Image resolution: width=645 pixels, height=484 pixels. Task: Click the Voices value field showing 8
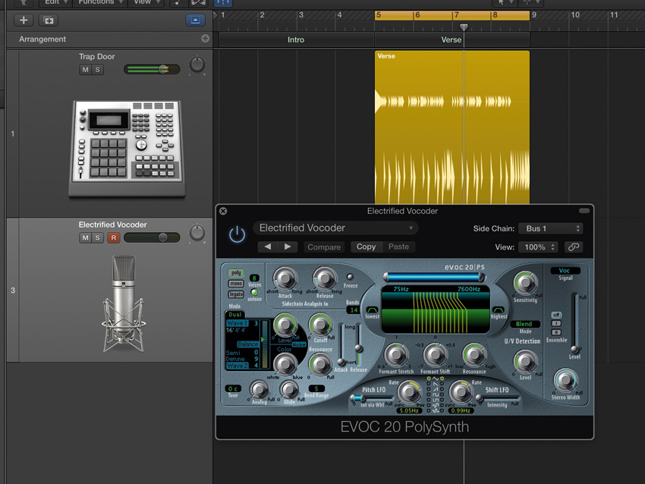(x=254, y=278)
